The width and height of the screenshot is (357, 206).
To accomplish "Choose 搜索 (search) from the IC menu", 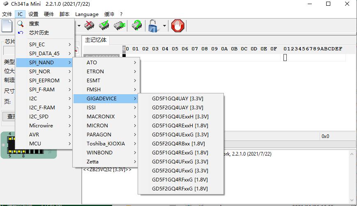I will [34, 24].
